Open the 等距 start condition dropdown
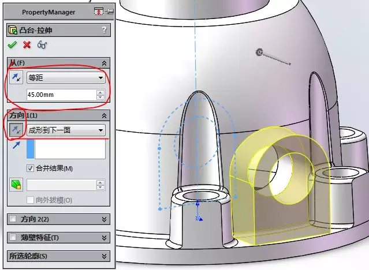 [x=66, y=78]
